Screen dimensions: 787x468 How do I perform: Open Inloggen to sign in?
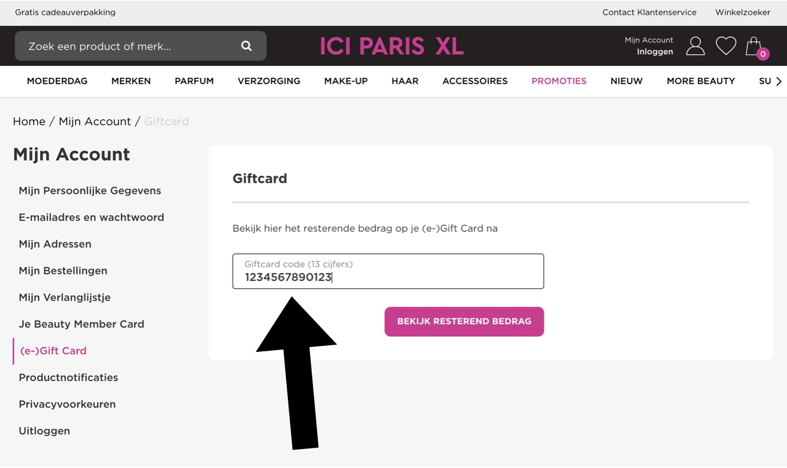coord(655,51)
